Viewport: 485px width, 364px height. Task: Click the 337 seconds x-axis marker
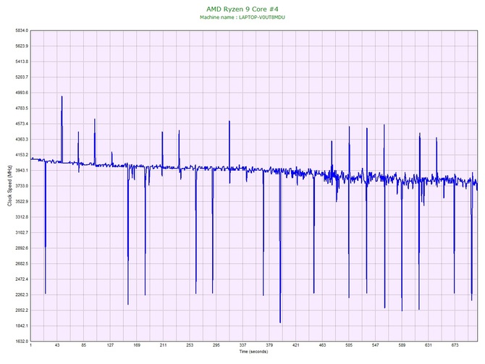click(x=242, y=346)
